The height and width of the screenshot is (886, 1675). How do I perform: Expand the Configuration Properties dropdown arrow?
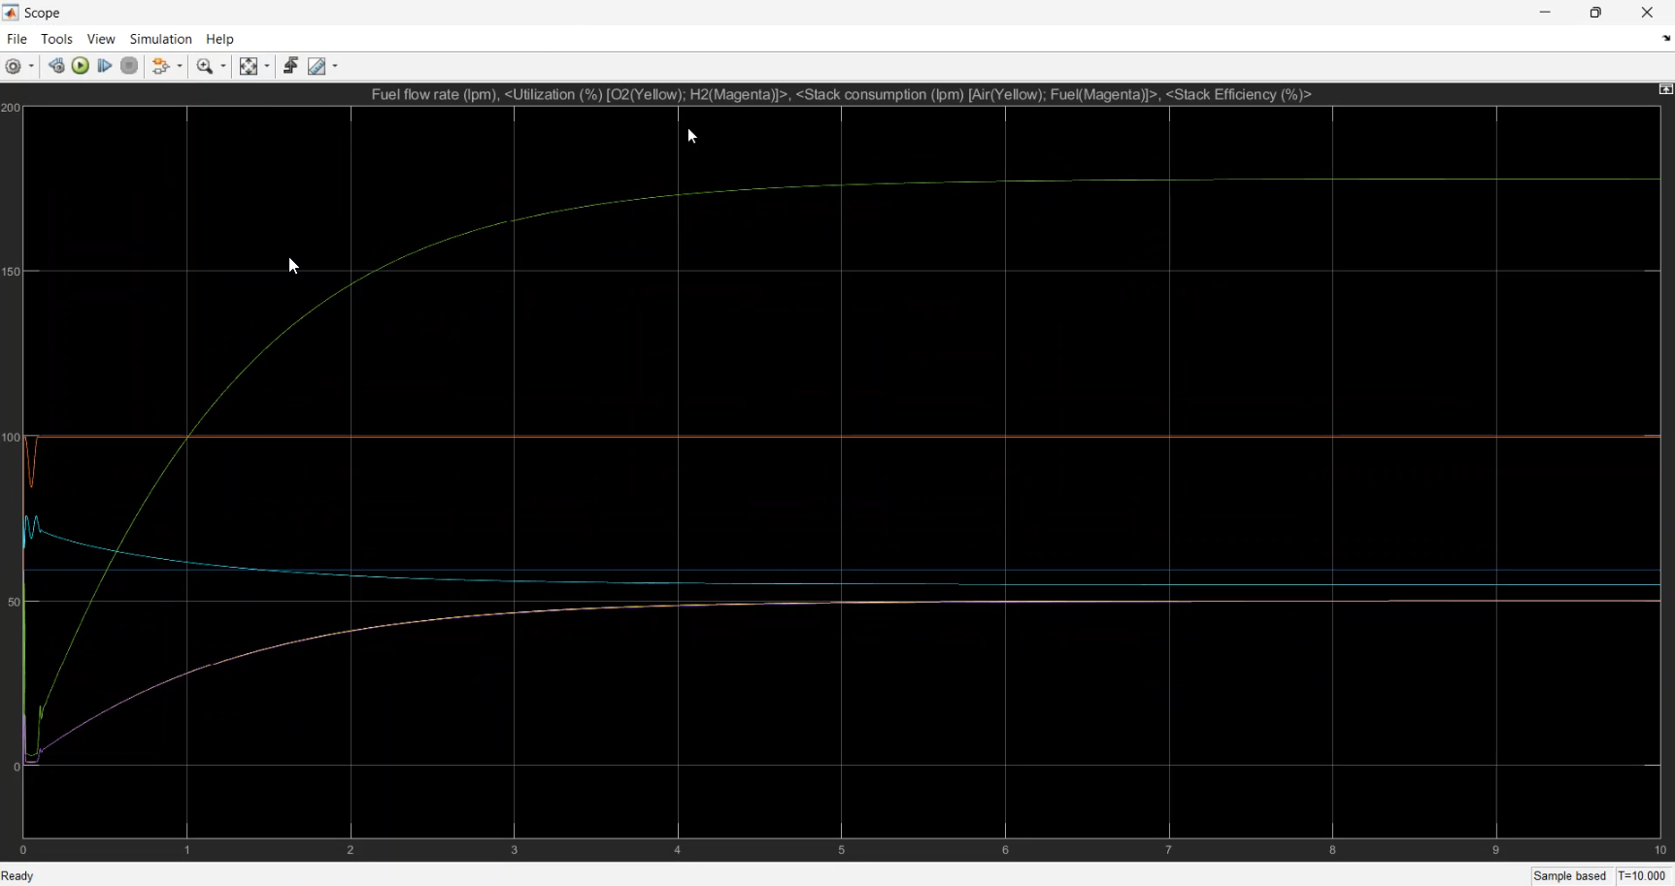32,66
